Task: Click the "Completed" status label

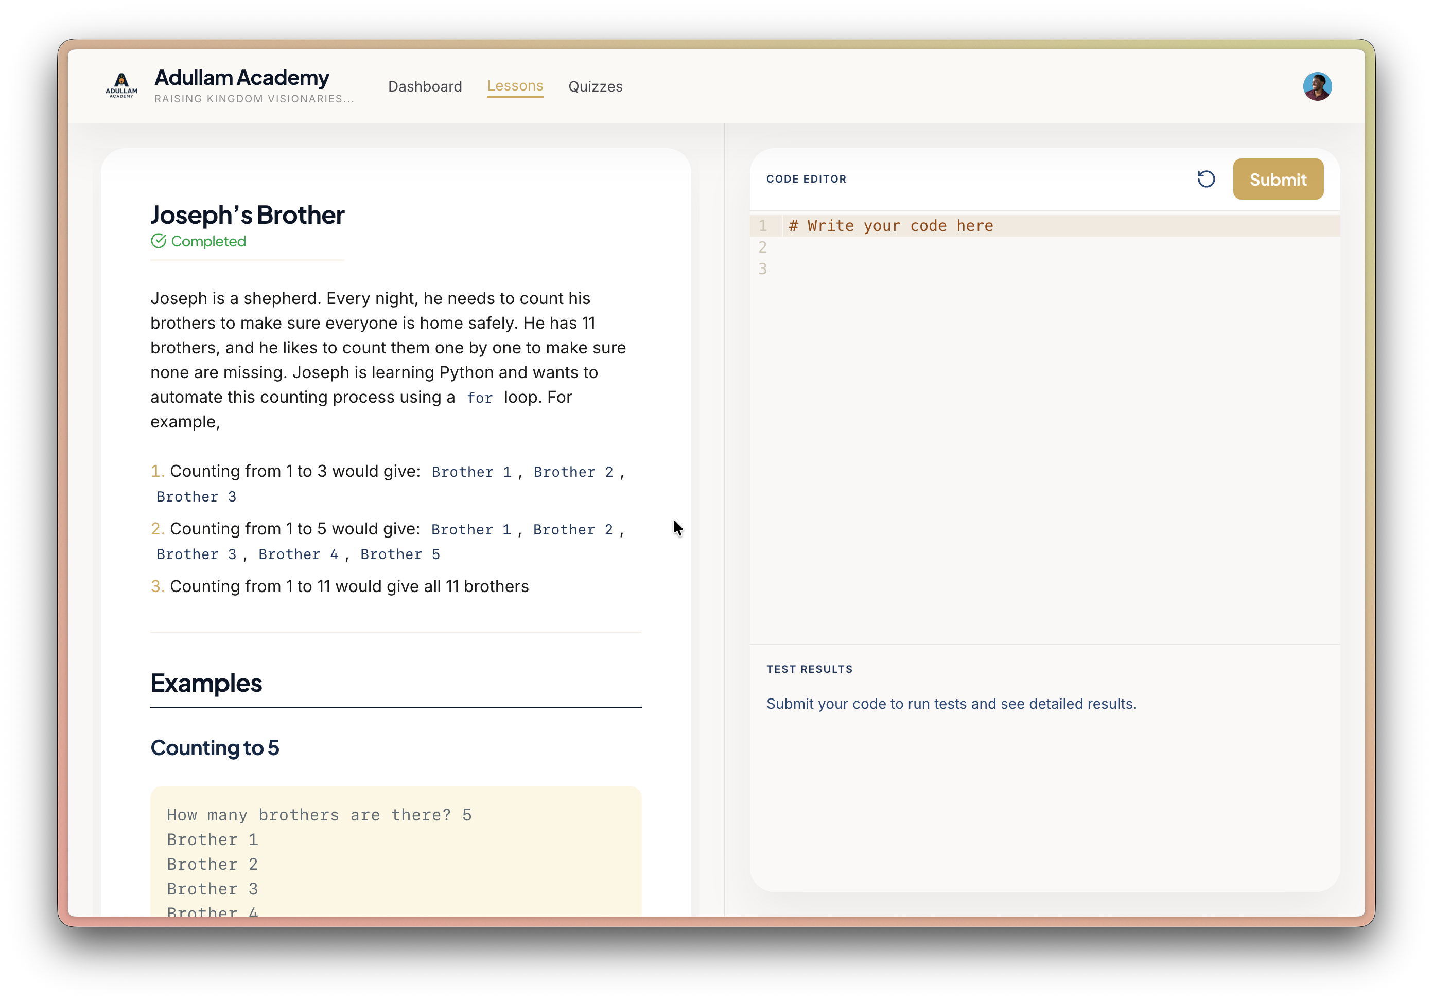Action: coord(208,241)
